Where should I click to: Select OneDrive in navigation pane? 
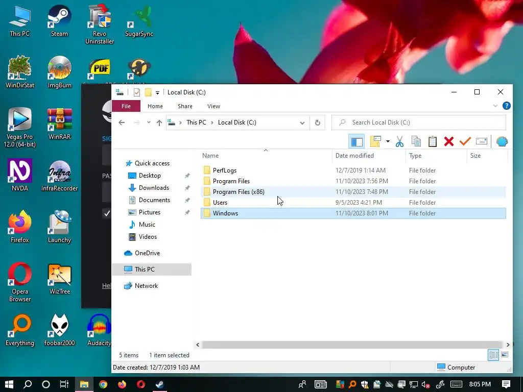[147, 253]
